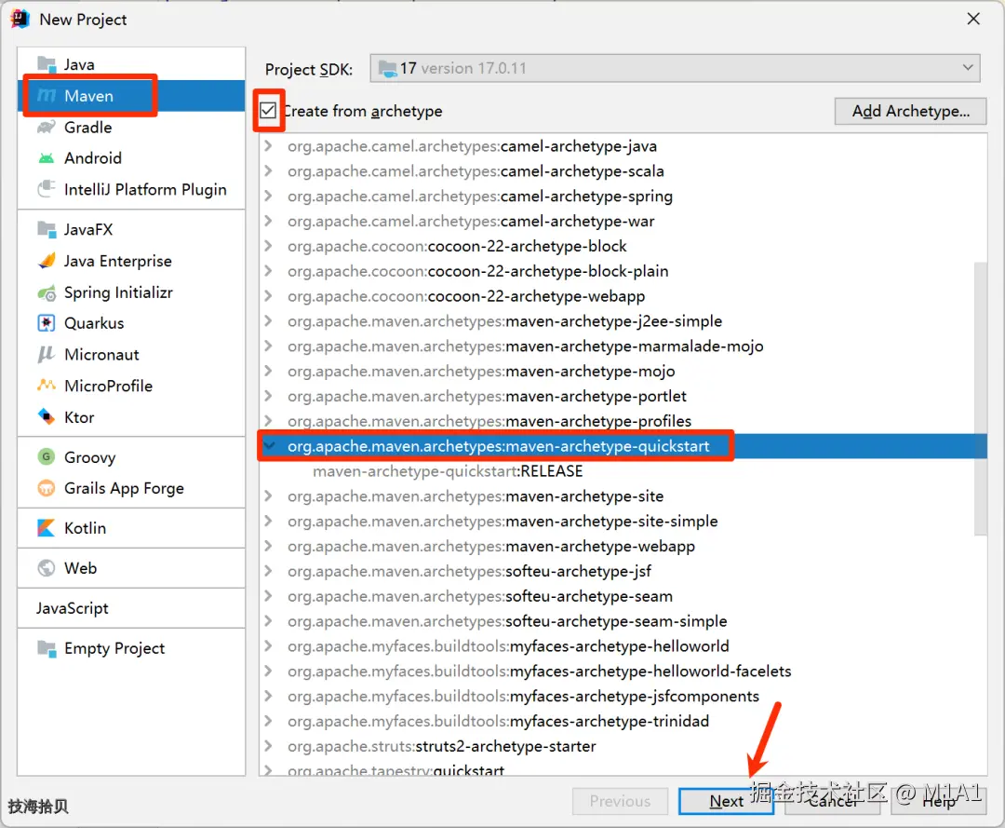Image resolution: width=1005 pixels, height=828 pixels.
Task: Click the Spring Initializr leaf icon
Action: click(x=47, y=292)
